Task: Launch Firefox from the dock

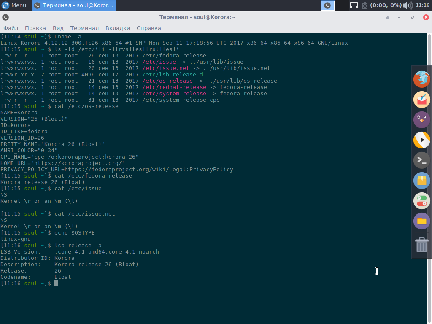Action: pyautogui.click(x=421, y=79)
